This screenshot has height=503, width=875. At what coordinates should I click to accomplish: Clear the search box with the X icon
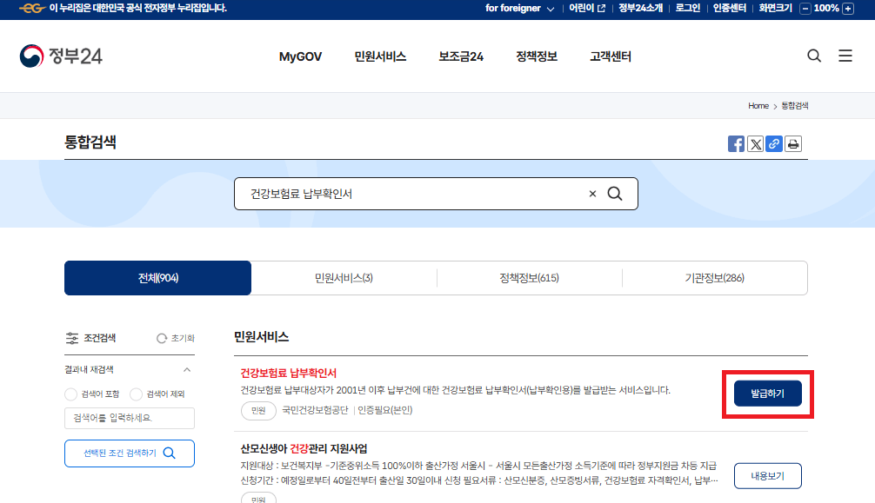pyautogui.click(x=592, y=193)
